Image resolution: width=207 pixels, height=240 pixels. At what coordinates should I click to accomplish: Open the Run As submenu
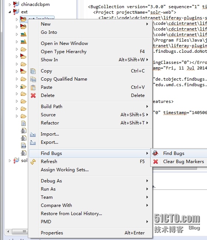96,189
